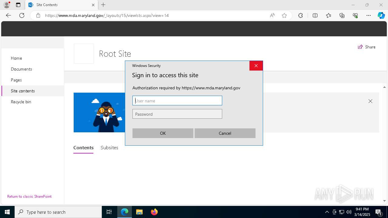The image size is (388, 218).
Task: Open tab actions menu icon
Action: coord(18,5)
